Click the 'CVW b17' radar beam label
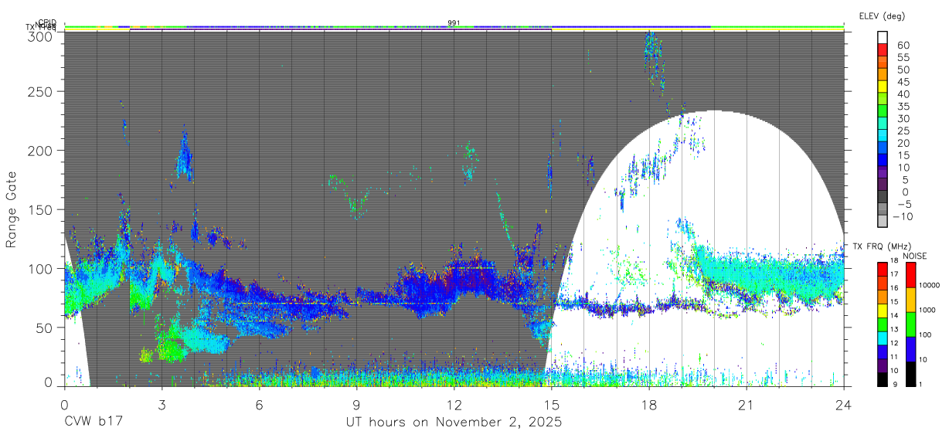This screenshot has height=438, width=949. click(94, 423)
